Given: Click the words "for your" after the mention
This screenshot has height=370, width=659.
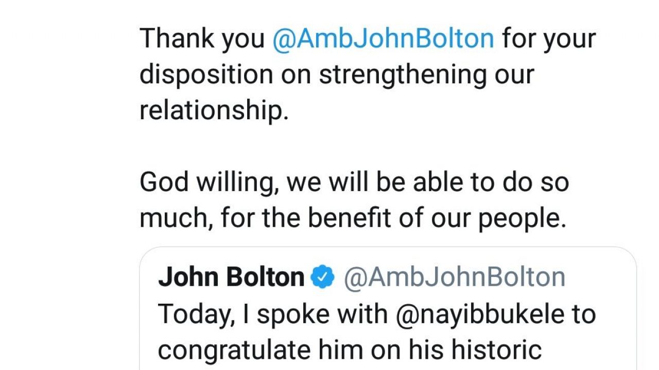Looking at the screenshot, I should 549,39.
